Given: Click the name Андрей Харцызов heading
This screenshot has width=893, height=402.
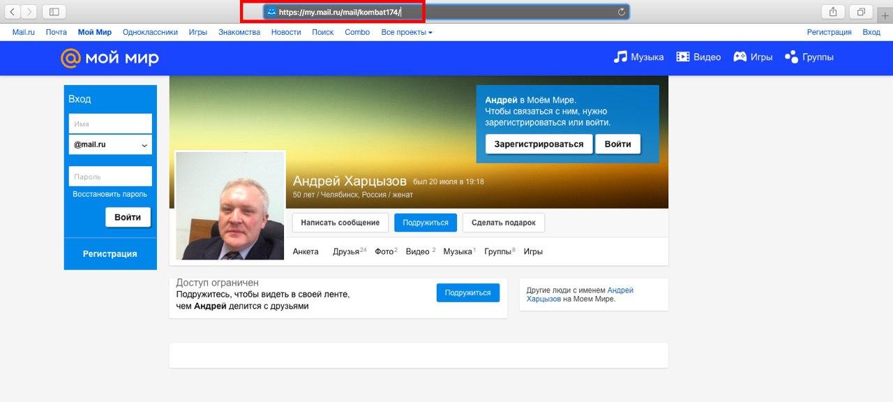Looking at the screenshot, I should pyautogui.click(x=350, y=181).
